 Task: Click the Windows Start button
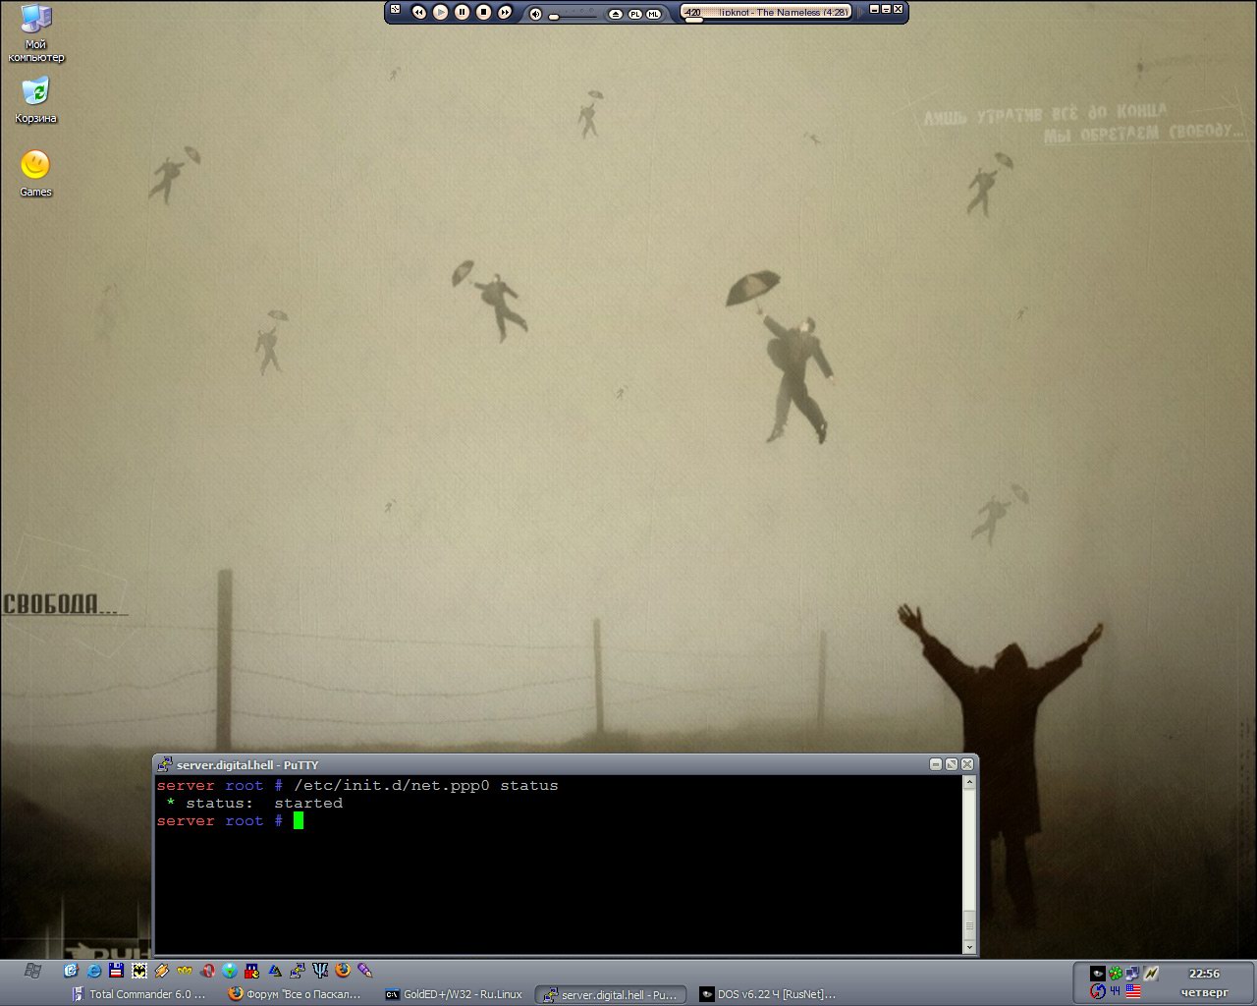[32, 971]
